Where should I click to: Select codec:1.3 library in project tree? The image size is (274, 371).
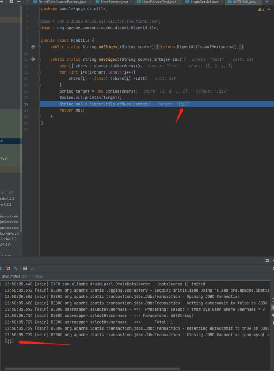(8, 239)
